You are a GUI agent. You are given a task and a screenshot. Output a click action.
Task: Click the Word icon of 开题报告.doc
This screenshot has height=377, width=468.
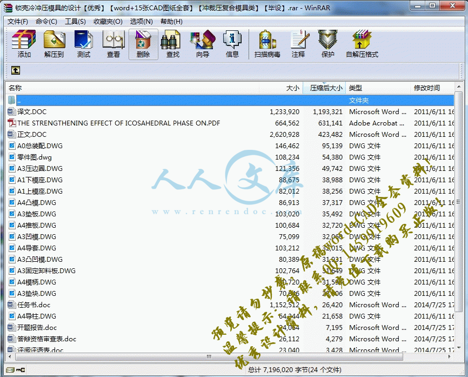(x=12, y=327)
